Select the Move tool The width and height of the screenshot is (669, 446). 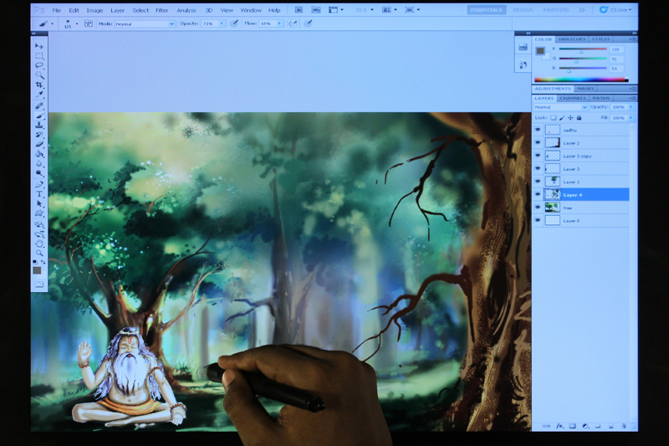[x=38, y=46]
